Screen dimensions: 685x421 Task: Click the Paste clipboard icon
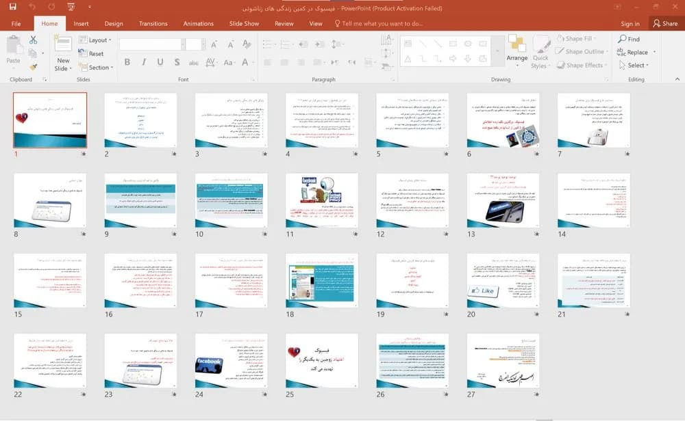(x=14, y=46)
